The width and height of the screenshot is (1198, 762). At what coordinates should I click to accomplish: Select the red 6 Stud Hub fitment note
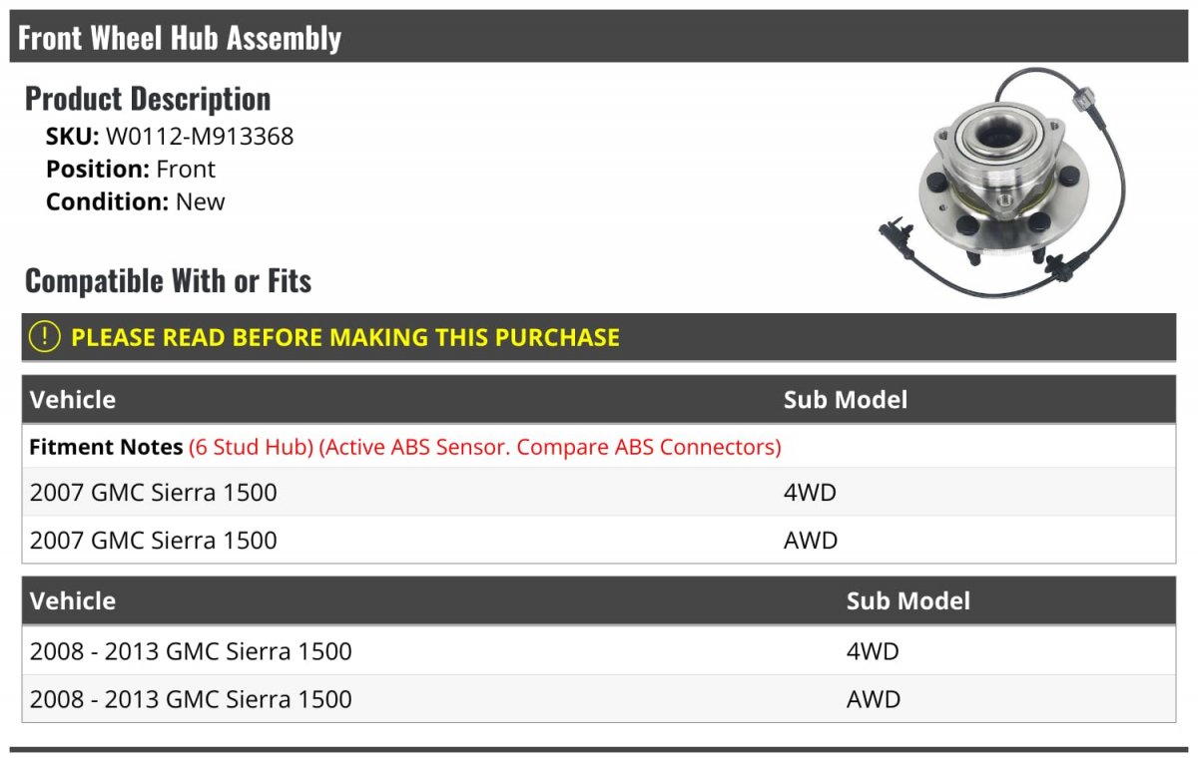click(251, 447)
